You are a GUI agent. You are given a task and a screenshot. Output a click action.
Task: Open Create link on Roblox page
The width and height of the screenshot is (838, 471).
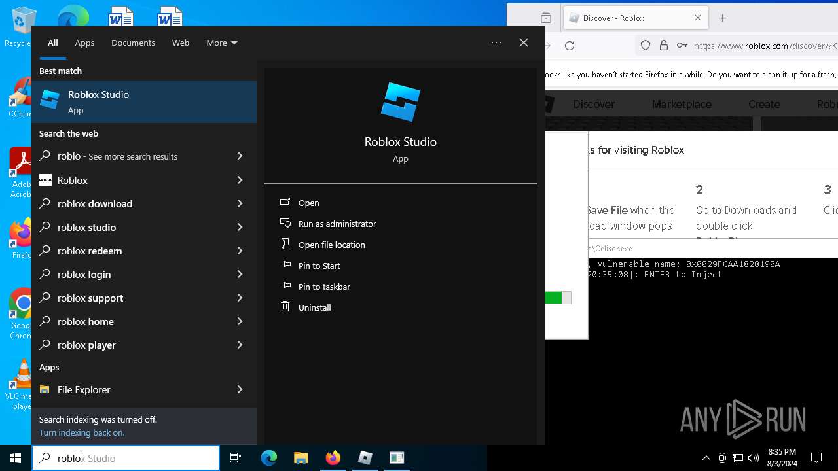[x=764, y=104]
